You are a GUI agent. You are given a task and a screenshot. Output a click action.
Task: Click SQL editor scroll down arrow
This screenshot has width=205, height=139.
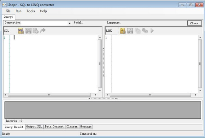tap(100, 90)
